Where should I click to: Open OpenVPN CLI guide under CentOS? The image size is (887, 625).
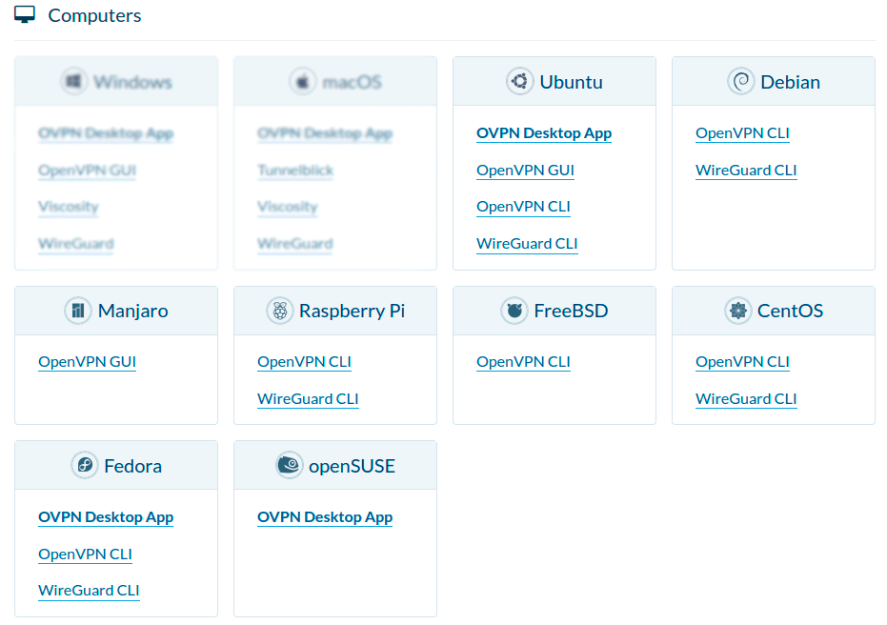742,362
